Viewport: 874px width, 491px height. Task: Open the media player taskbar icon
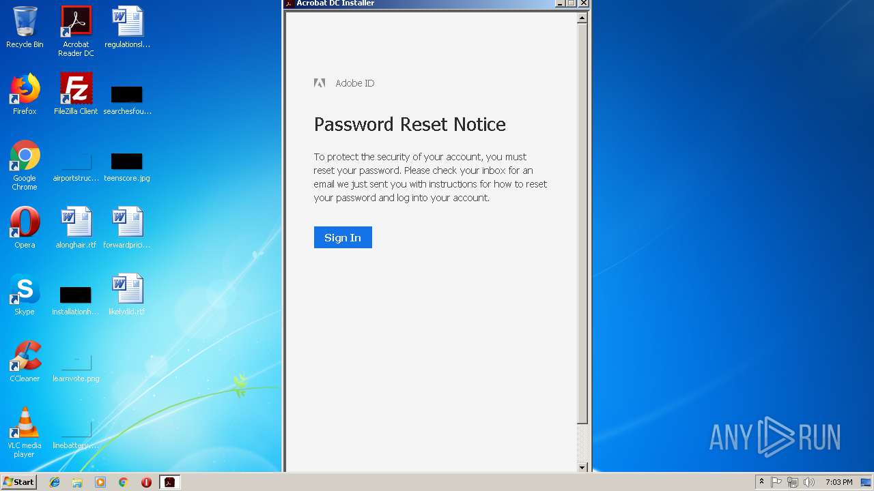(100, 482)
